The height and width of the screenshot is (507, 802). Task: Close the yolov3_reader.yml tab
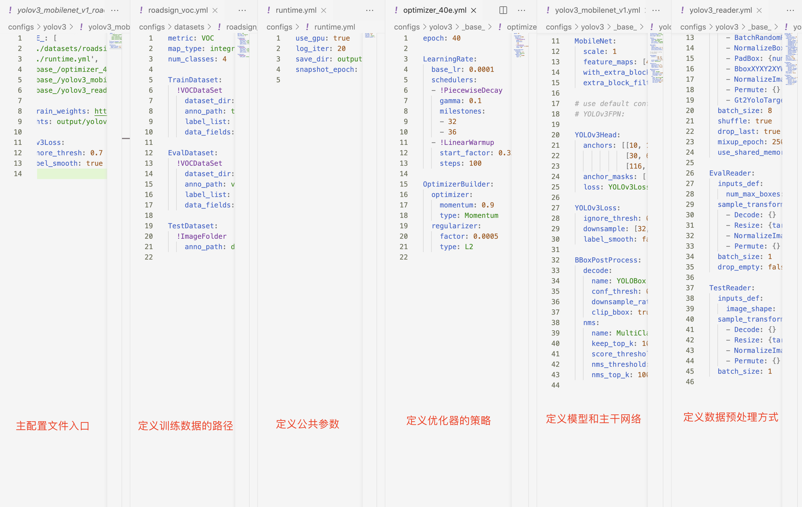pyautogui.click(x=759, y=10)
